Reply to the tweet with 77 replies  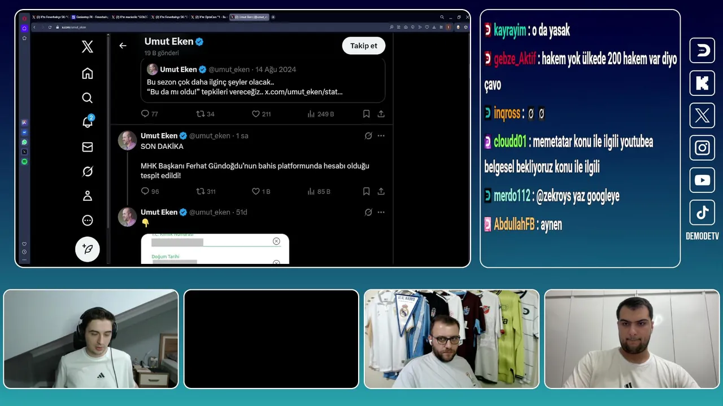(x=149, y=114)
